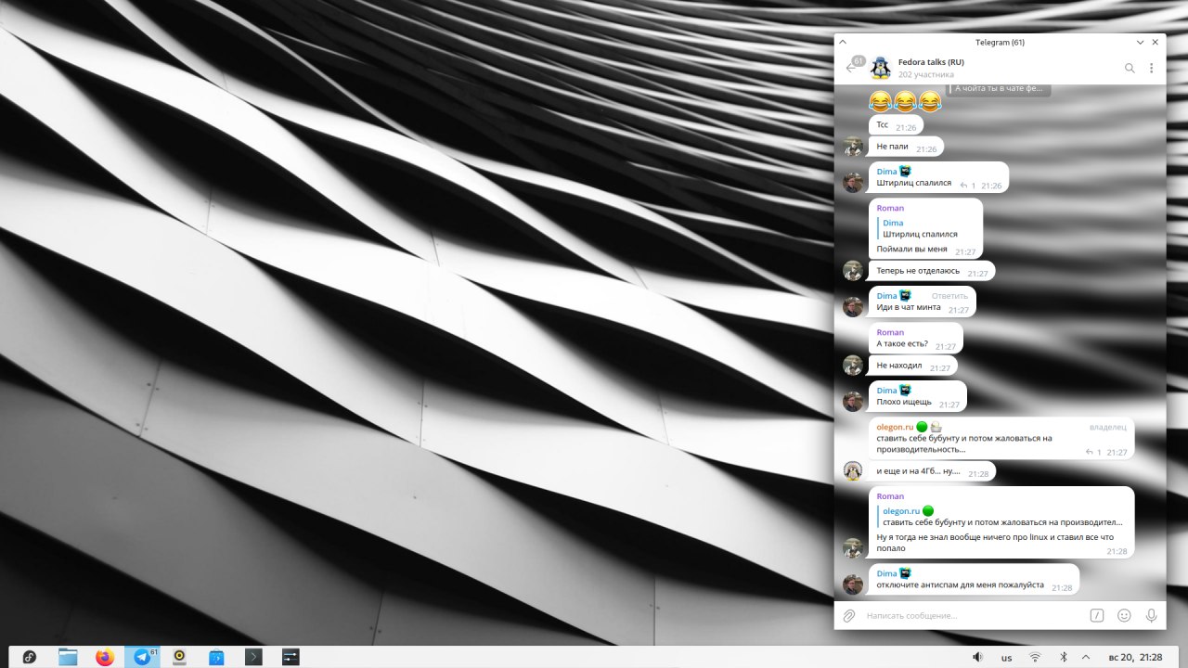Open the emoji picker smiley icon
This screenshot has height=668, width=1188.
1124,615
